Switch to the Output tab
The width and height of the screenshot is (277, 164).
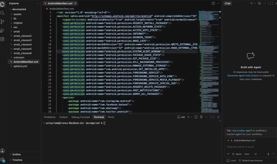(63, 117)
